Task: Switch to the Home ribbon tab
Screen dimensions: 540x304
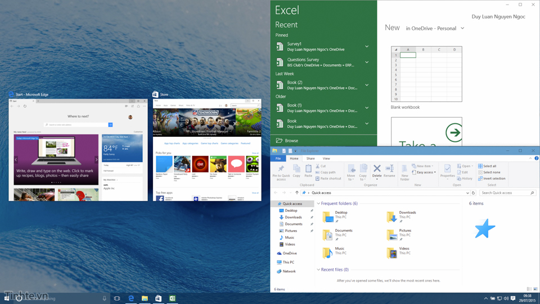Action: pyautogui.click(x=294, y=159)
